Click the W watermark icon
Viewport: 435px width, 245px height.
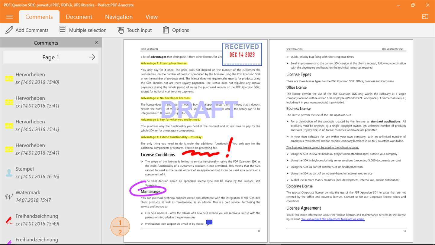pyautogui.click(x=9, y=197)
